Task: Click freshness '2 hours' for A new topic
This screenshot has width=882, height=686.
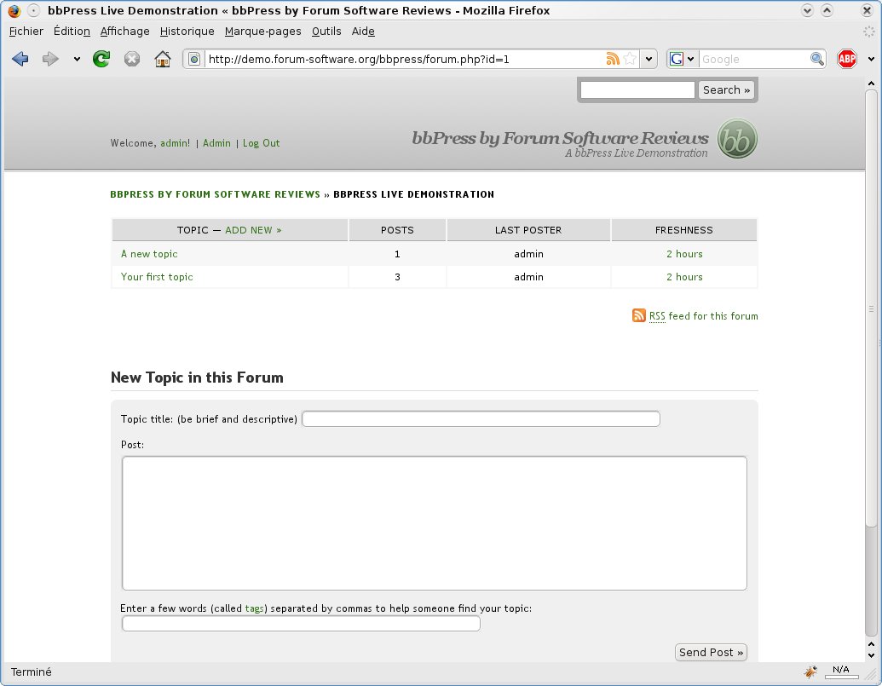Action: pyautogui.click(x=684, y=254)
